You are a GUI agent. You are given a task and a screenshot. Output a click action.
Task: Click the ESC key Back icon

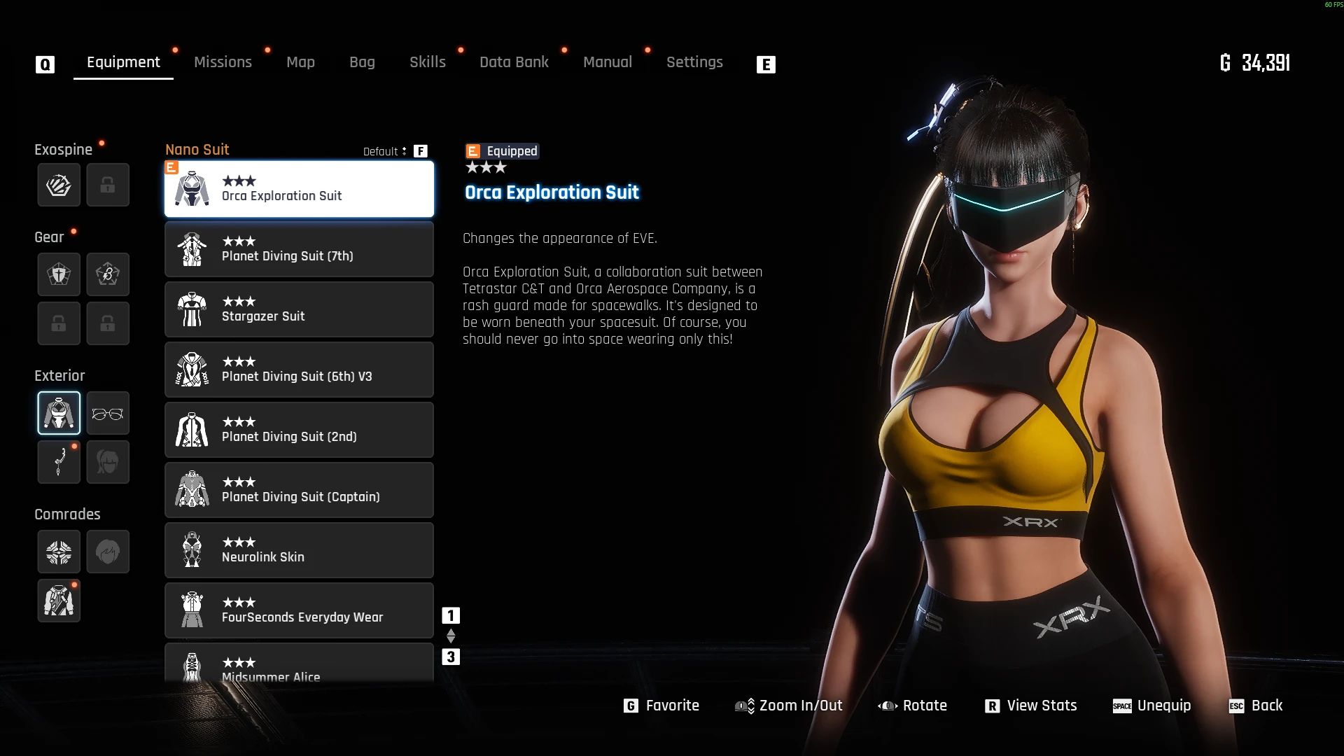tap(1236, 706)
